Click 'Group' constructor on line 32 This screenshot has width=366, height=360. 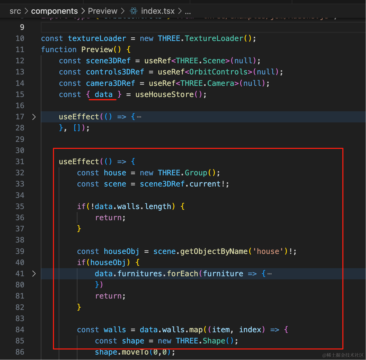[196, 173]
